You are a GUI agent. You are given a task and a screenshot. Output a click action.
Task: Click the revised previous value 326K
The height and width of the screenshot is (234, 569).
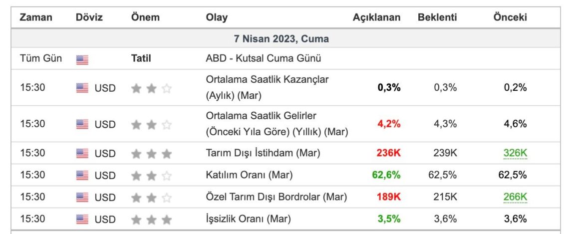pyautogui.click(x=515, y=154)
